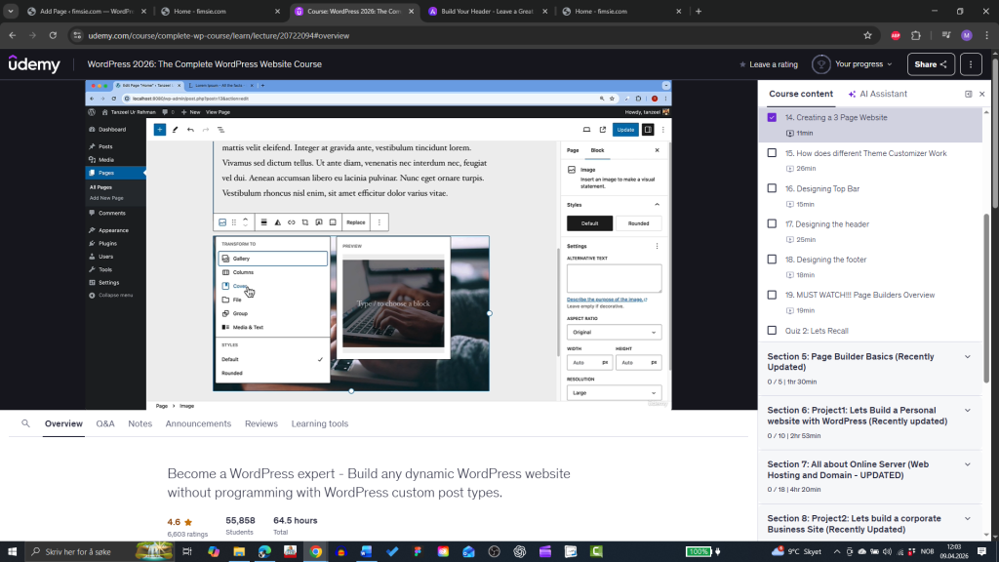The width and height of the screenshot is (999, 562).
Task: Open lecture 17. Designing the header
Action: 832,224
